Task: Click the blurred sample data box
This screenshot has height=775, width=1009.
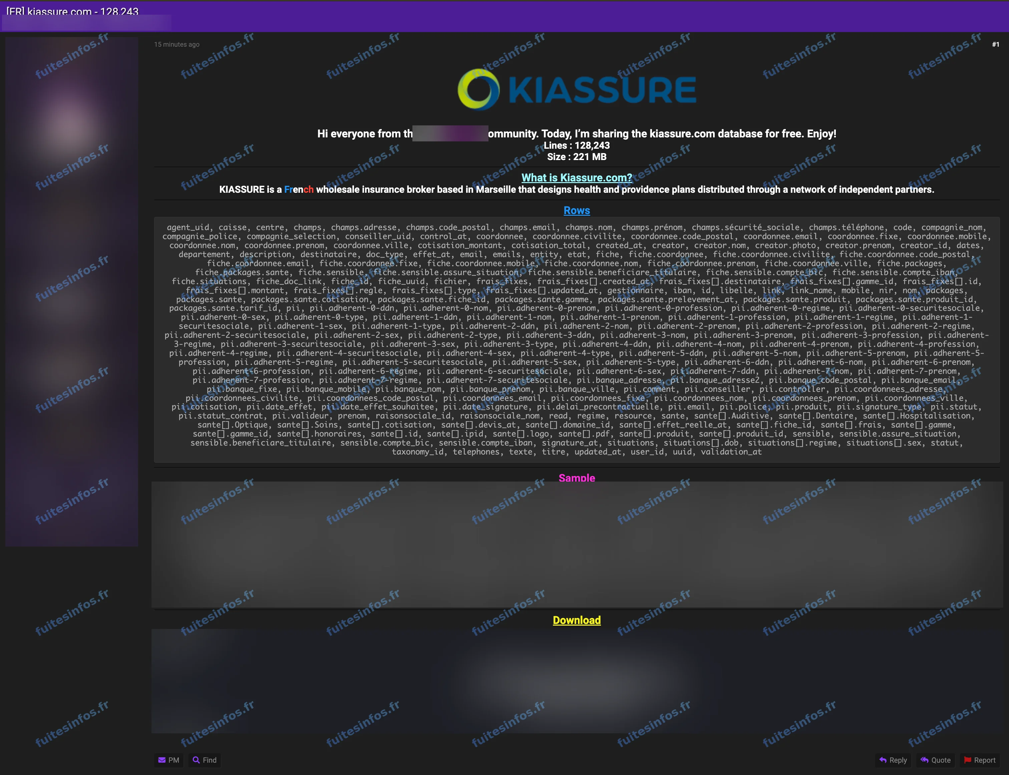Action: tap(577, 545)
